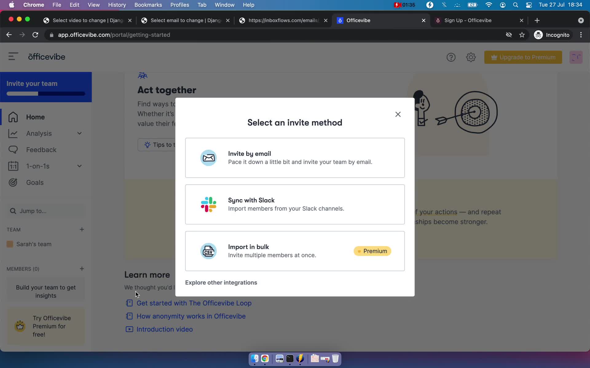
Task: Click Explore other integrations link
Action: pos(221,282)
